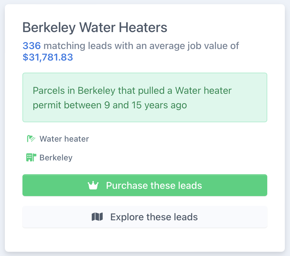Screen dimensions: 290x256
Task: Click the green shower icon beside Water heater
Action: tap(31, 139)
